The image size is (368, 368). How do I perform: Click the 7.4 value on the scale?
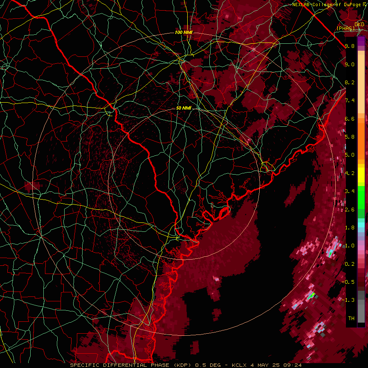pyautogui.click(x=350, y=101)
